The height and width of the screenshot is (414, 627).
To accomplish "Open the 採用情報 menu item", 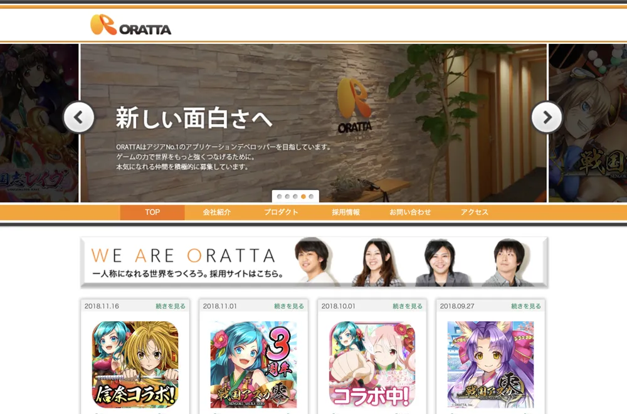I will [346, 213].
